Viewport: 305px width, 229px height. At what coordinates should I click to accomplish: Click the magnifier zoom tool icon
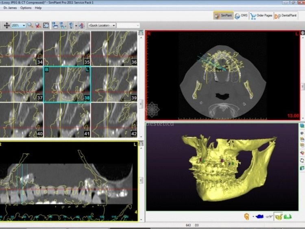[30, 25]
